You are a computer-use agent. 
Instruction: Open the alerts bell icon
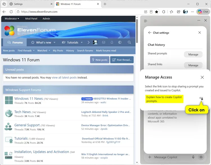tap(112, 42)
